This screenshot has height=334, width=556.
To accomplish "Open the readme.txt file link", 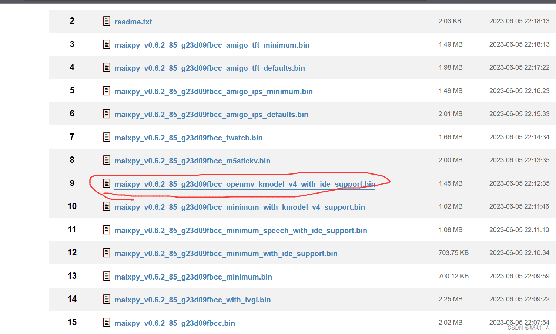I will [x=133, y=22].
